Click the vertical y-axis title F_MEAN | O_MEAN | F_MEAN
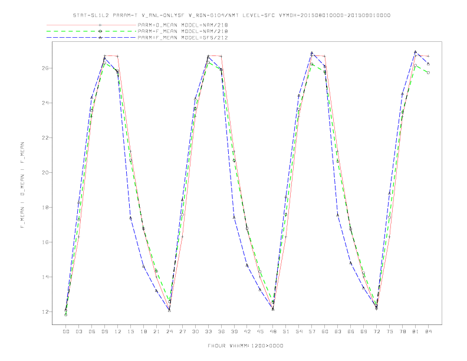 [22, 185]
